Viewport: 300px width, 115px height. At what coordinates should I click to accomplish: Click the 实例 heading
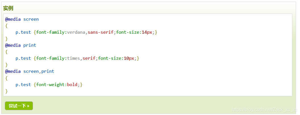point(8,8)
